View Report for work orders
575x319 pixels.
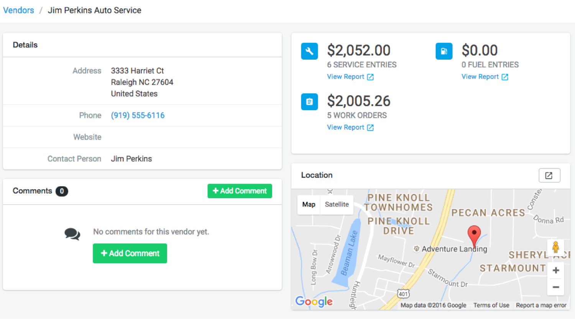[350, 127]
